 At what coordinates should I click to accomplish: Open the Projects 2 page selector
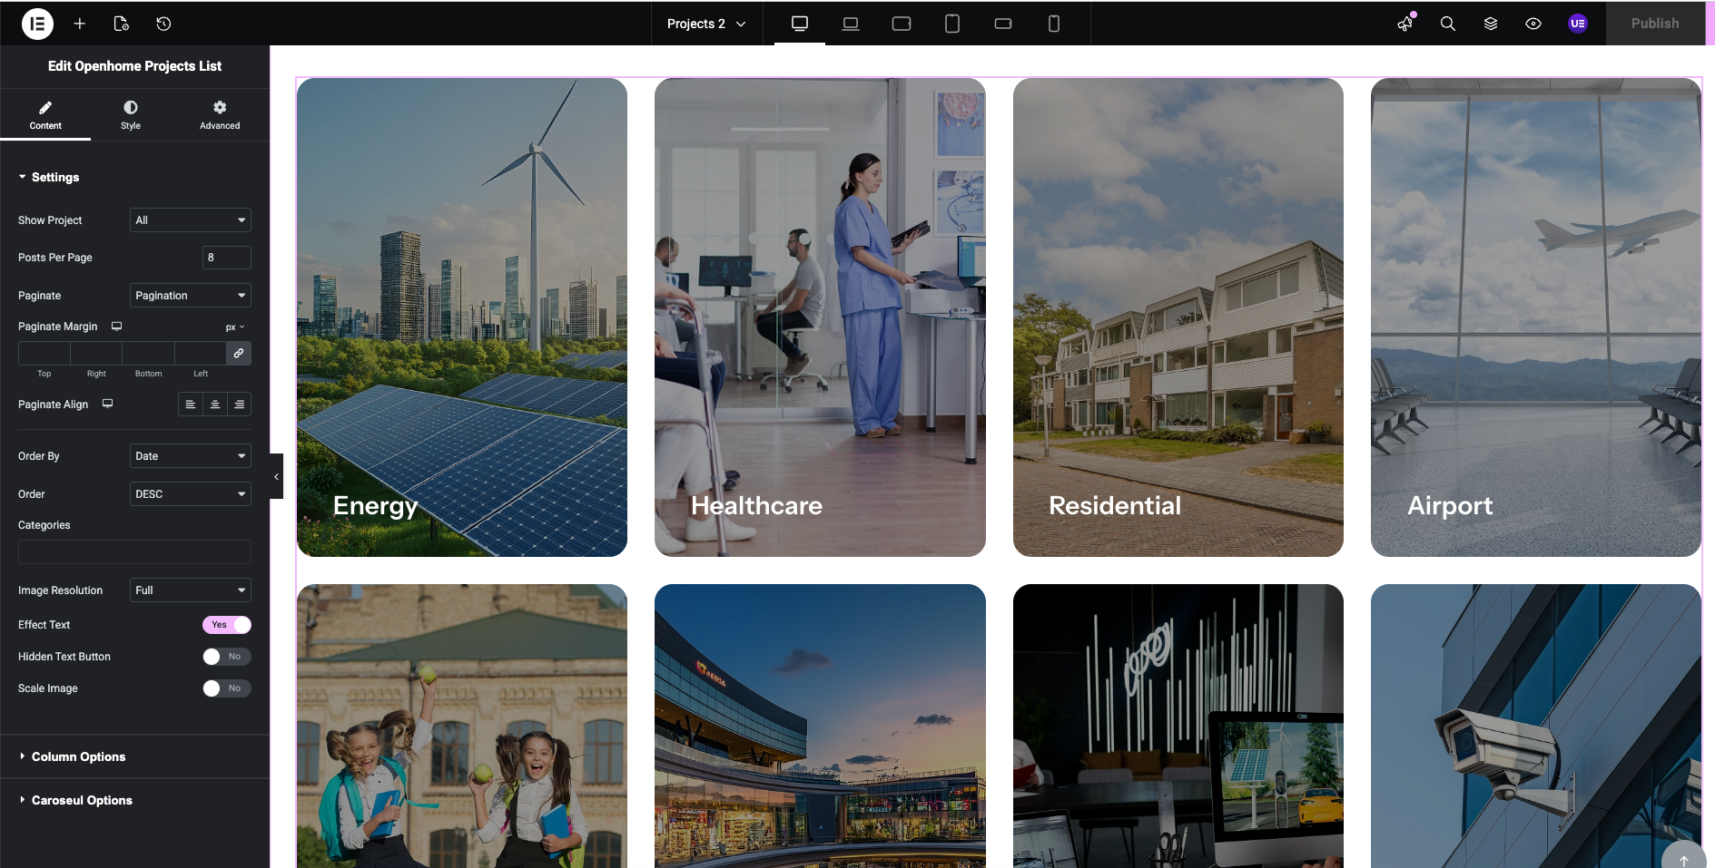[705, 24]
